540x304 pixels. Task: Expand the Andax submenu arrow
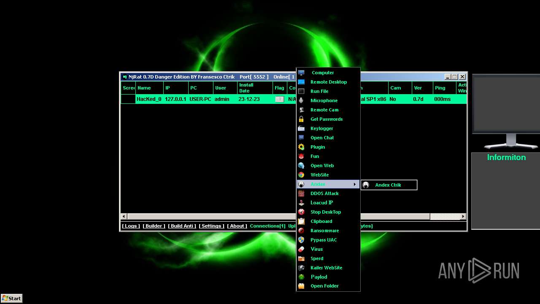click(x=355, y=184)
